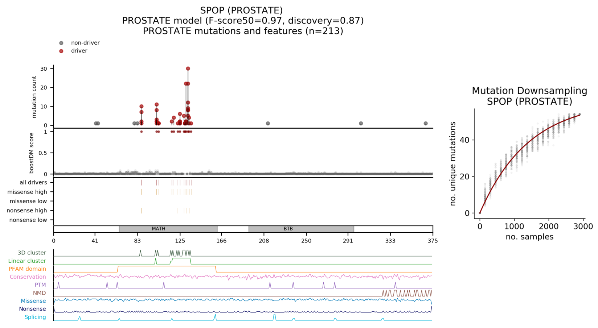Click the non-driver point near position 208
The width and height of the screenshot is (598, 328).
coord(268,124)
